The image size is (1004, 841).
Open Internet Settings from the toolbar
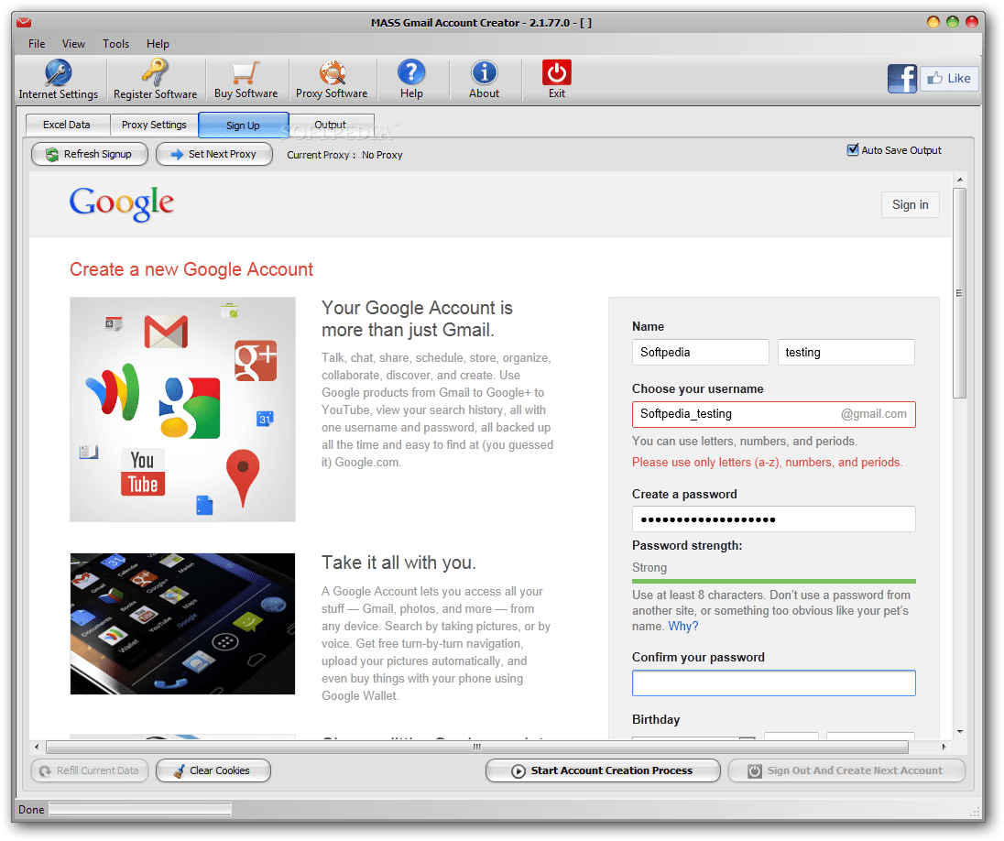(x=59, y=79)
